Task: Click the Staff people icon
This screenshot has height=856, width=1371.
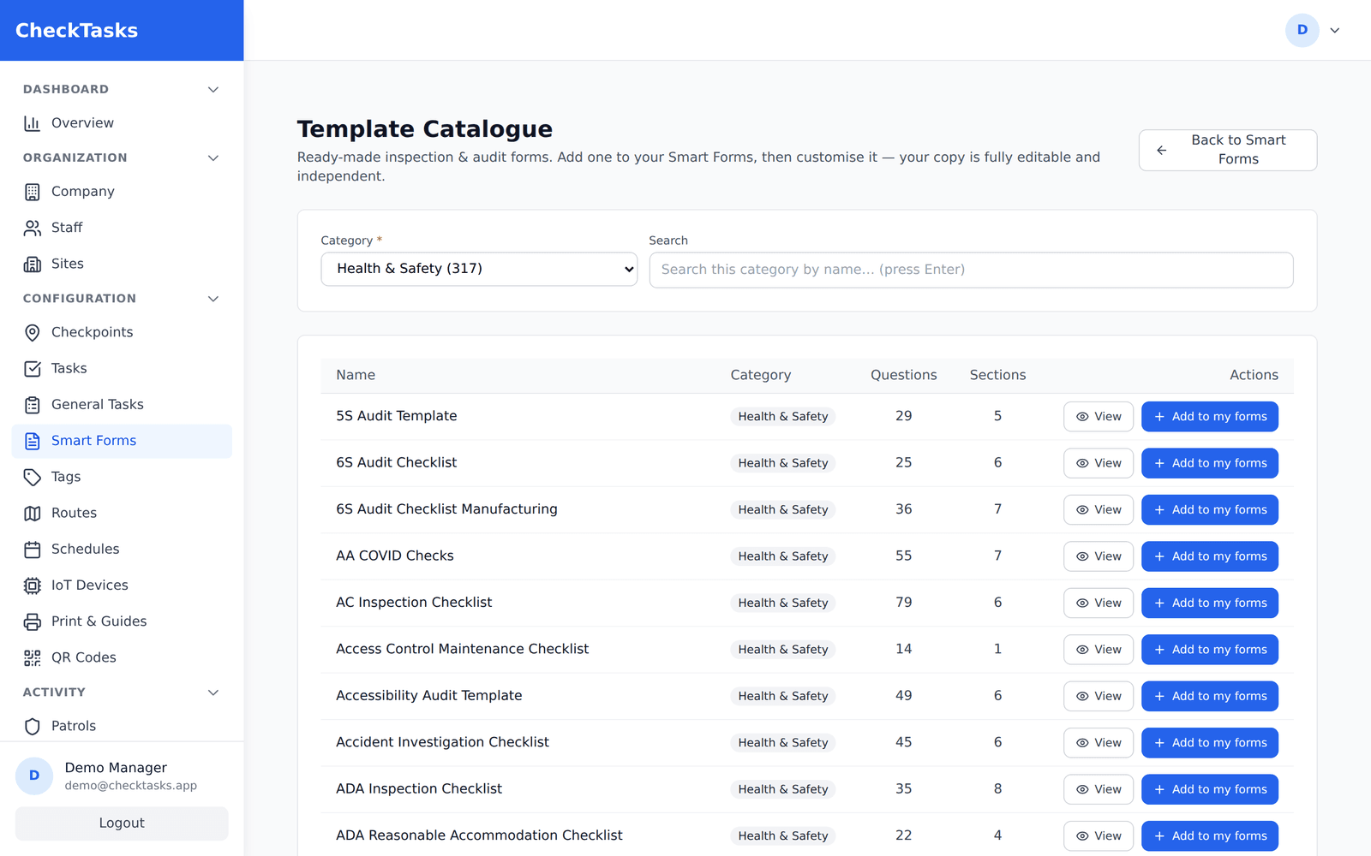Action: pos(33,228)
